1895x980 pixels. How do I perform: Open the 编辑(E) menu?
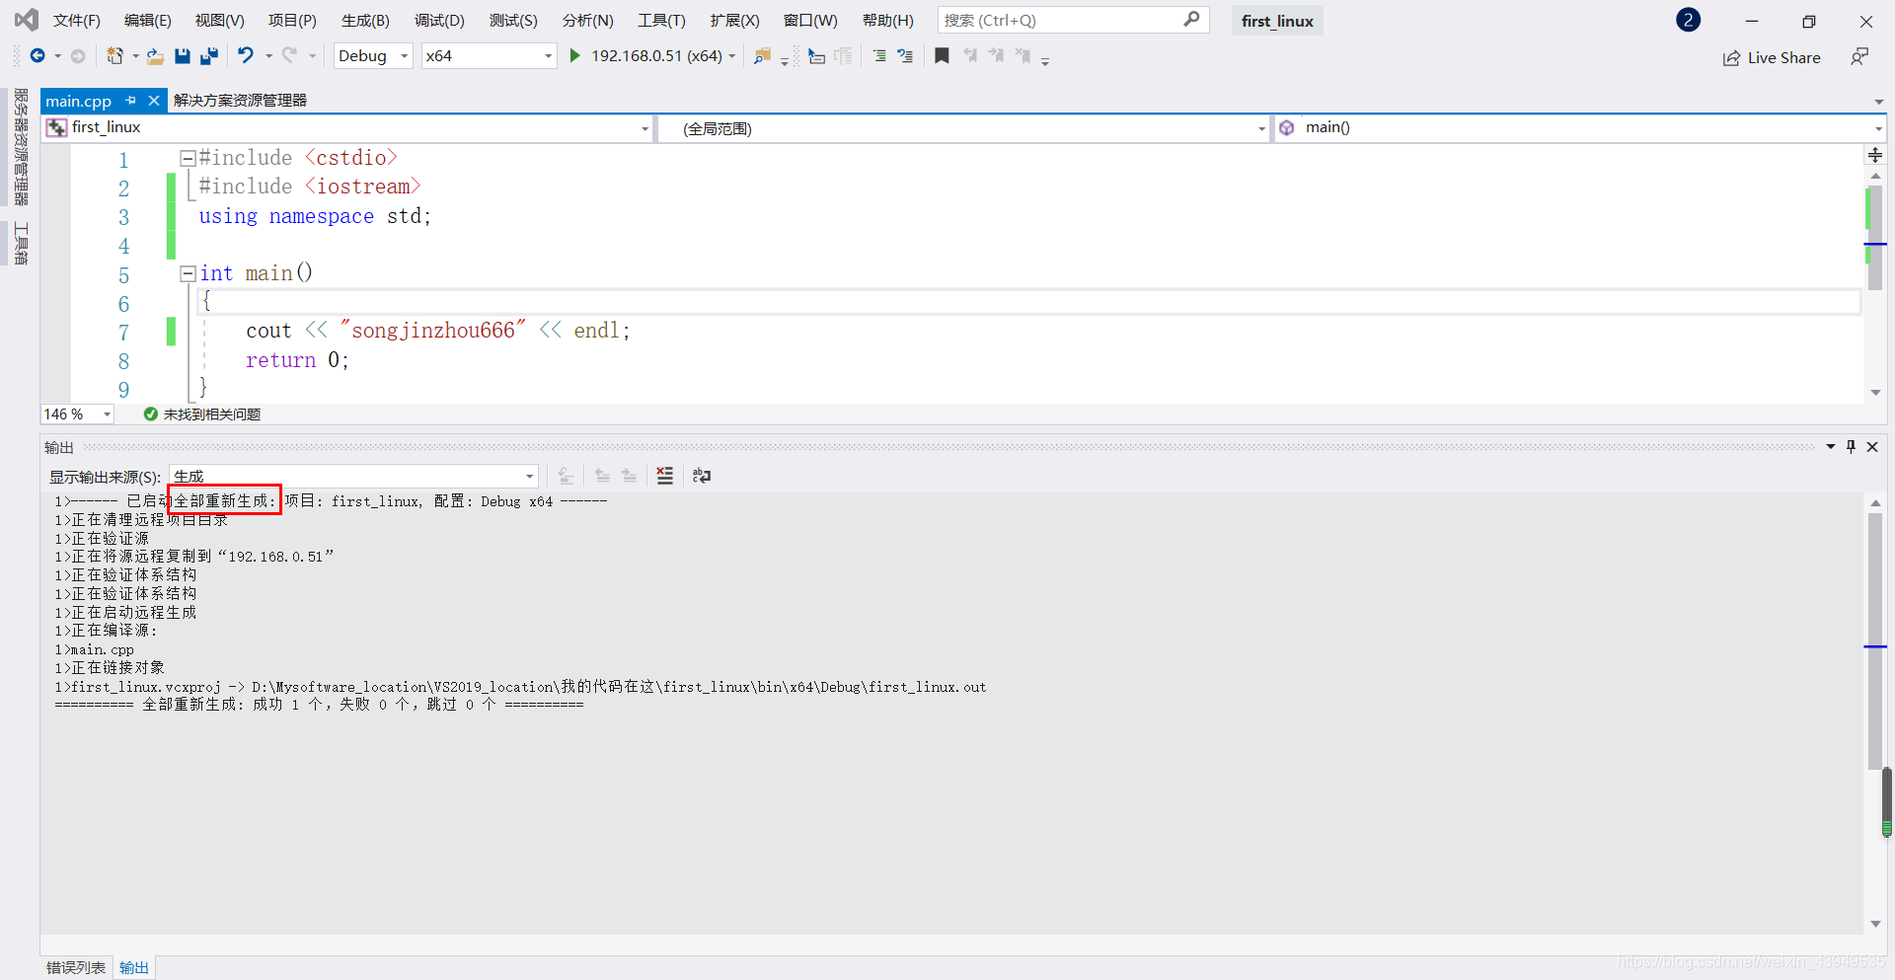pos(147,21)
